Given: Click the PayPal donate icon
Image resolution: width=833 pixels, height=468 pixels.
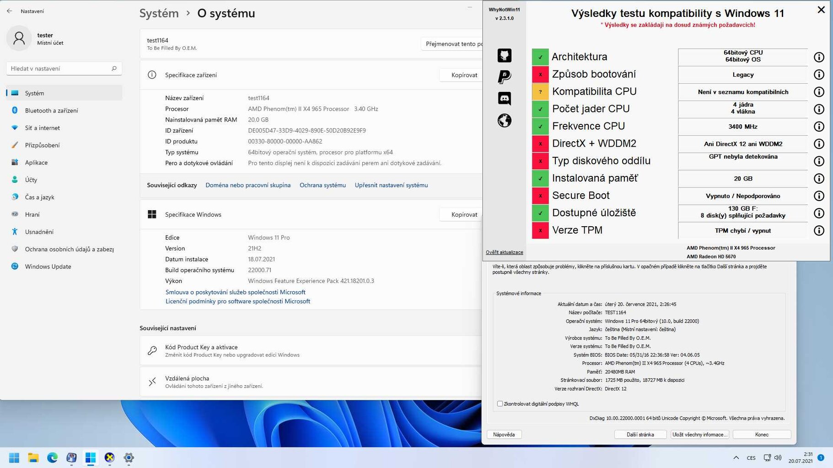Looking at the screenshot, I should pos(504,77).
